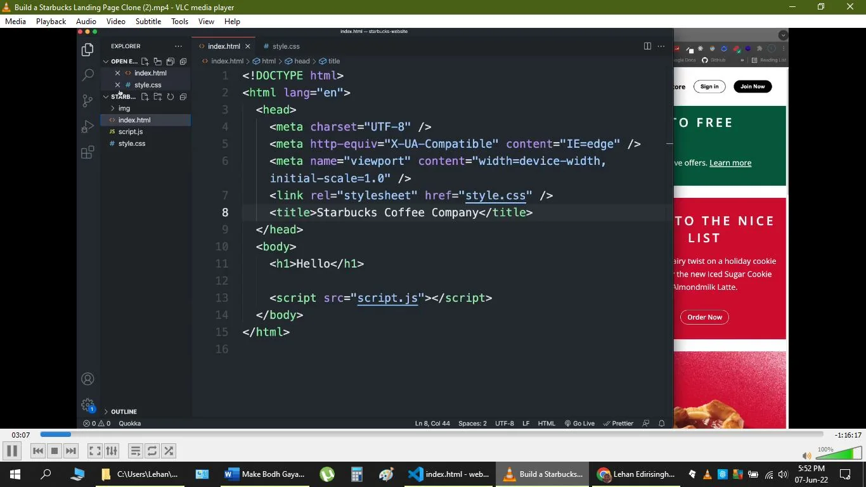Click New Untitled File in Open Editors
The width and height of the screenshot is (866, 487).
[145, 62]
